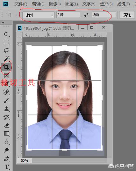Close the 19529864.jpg document window

(x=104, y=27)
